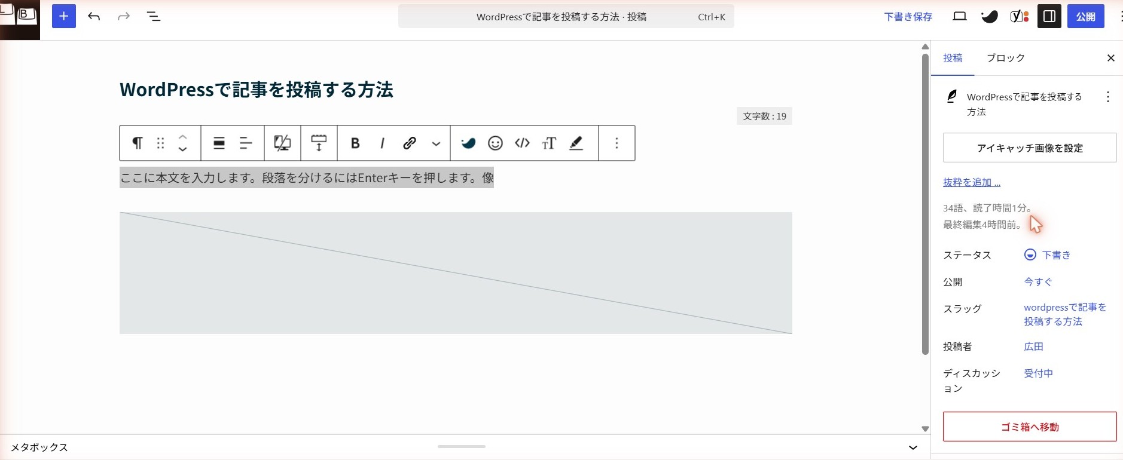Change the status 下書き
The height and width of the screenshot is (460, 1123).
click(x=1048, y=255)
